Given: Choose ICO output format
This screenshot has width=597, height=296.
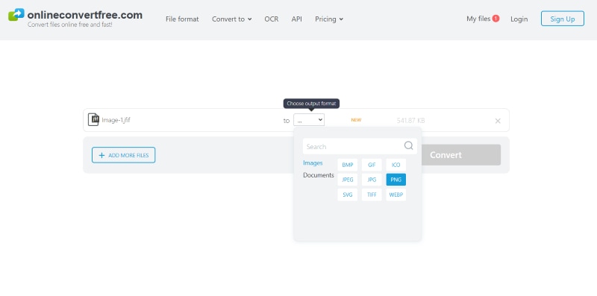Looking at the screenshot, I should click(x=396, y=165).
